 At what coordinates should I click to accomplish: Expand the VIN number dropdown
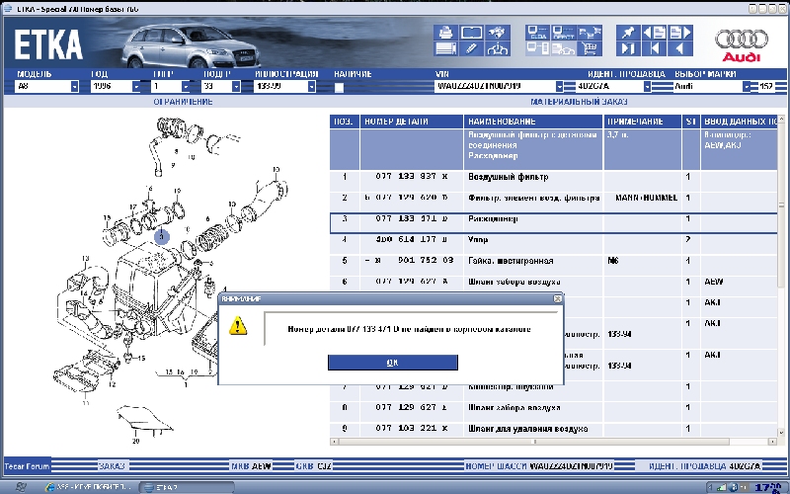(560, 87)
